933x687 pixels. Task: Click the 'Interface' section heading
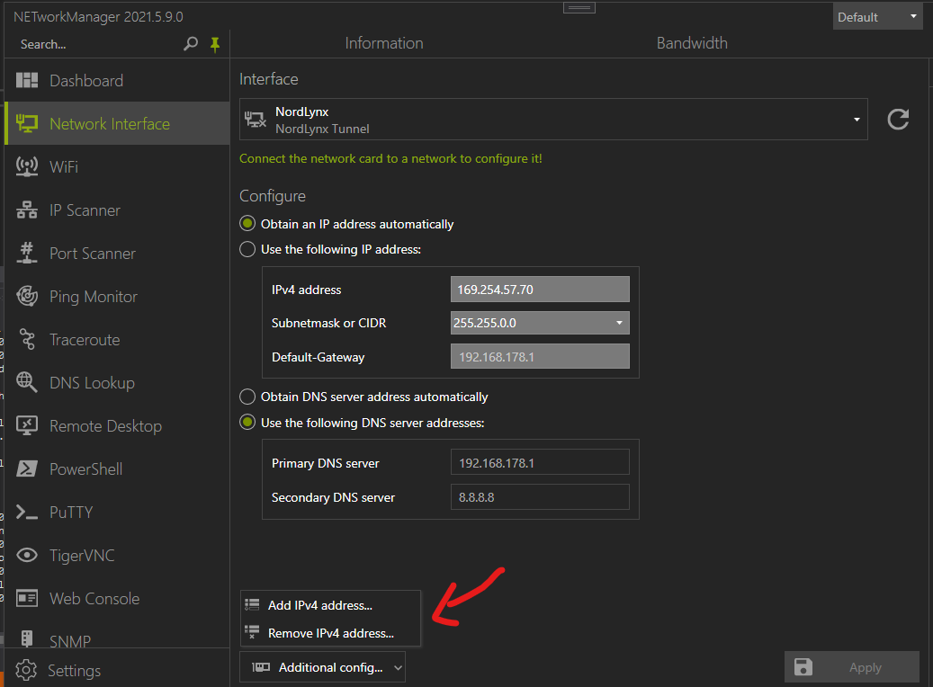point(268,79)
